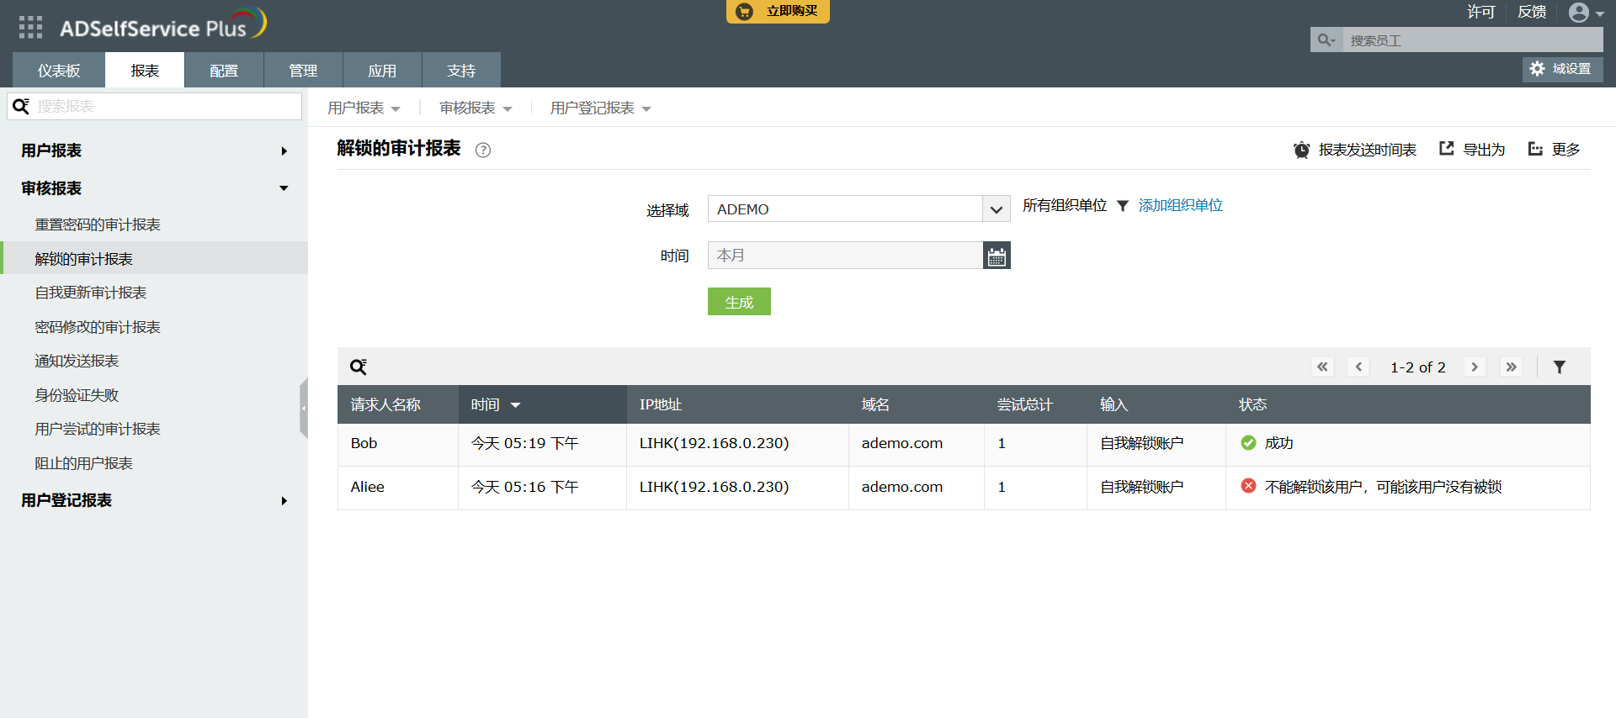The width and height of the screenshot is (1616, 718).
Task: Go to the first page of results
Action: [1322, 367]
